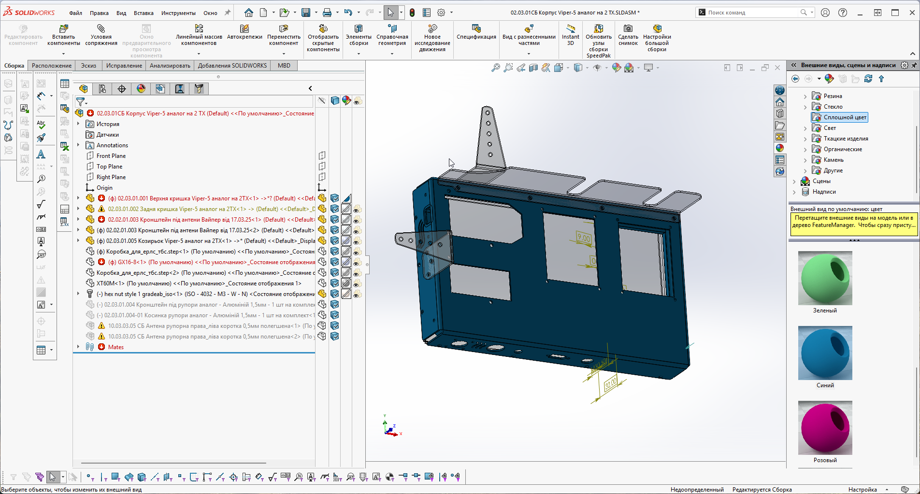Select the Сплошной цвет appearance folder
Image resolution: width=920 pixels, height=494 pixels.
pos(840,117)
